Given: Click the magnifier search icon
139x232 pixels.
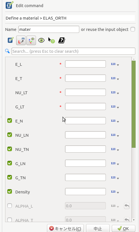Looking at the screenshot, I should [7, 51].
